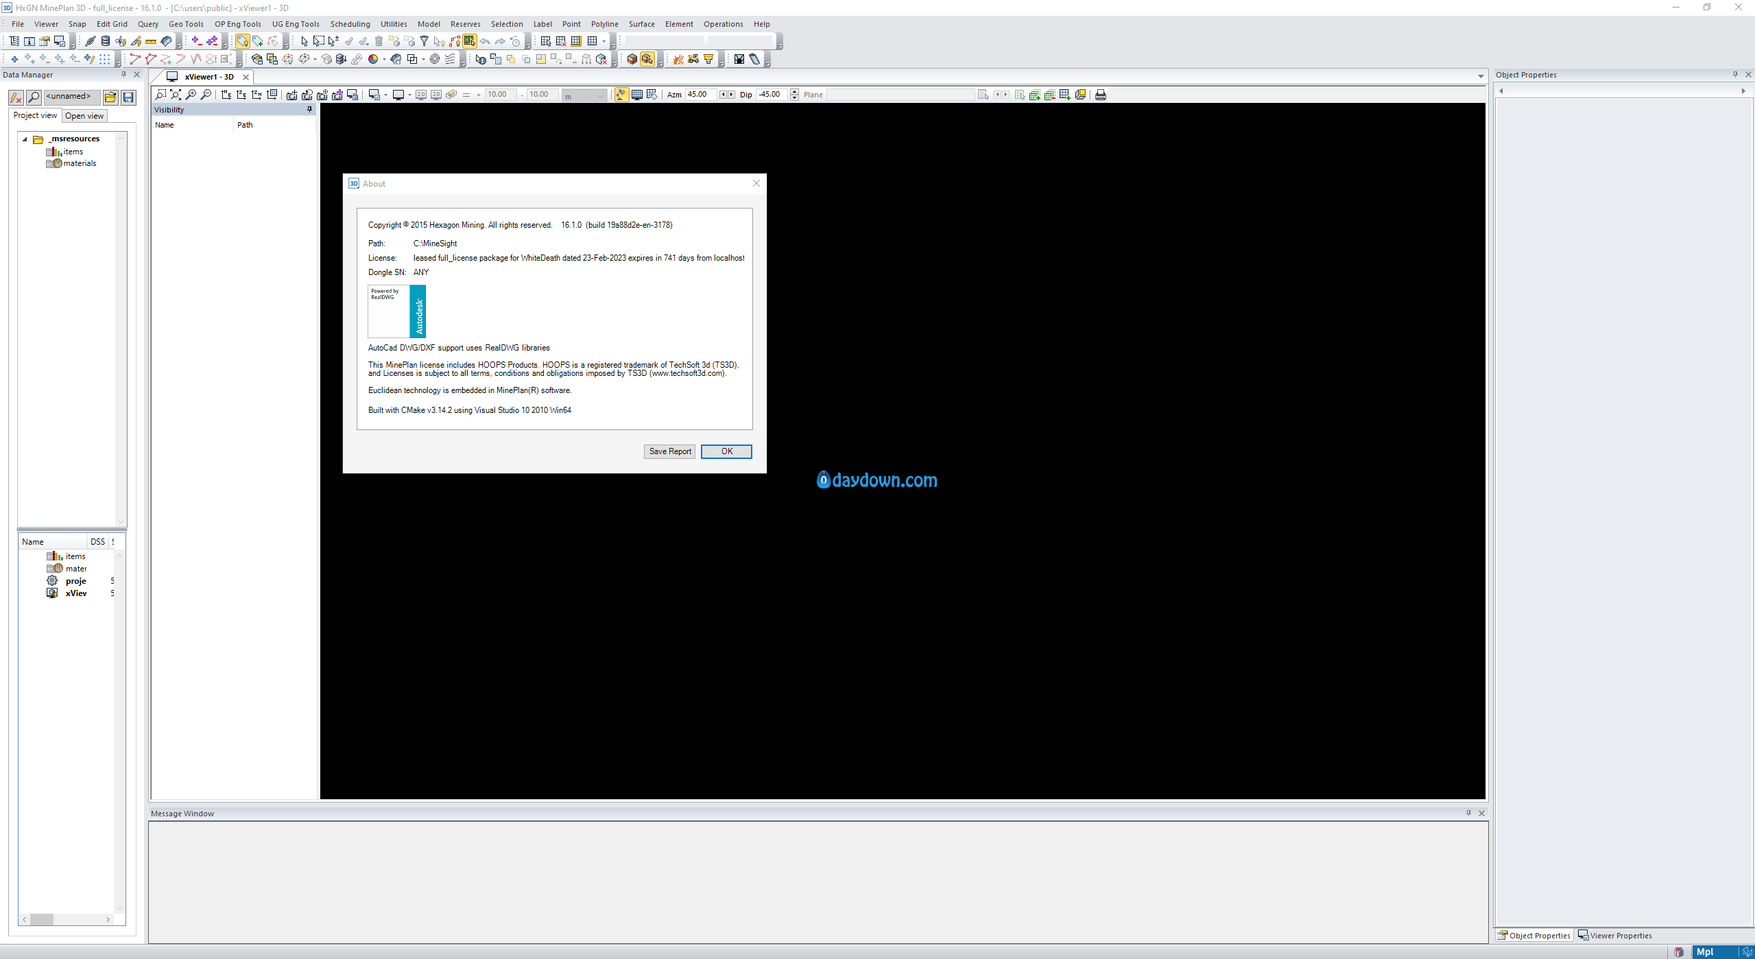Click the blue floppy save icon in Data Manager
Image resolution: width=1755 pixels, height=959 pixels.
pyautogui.click(x=128, y=97)
